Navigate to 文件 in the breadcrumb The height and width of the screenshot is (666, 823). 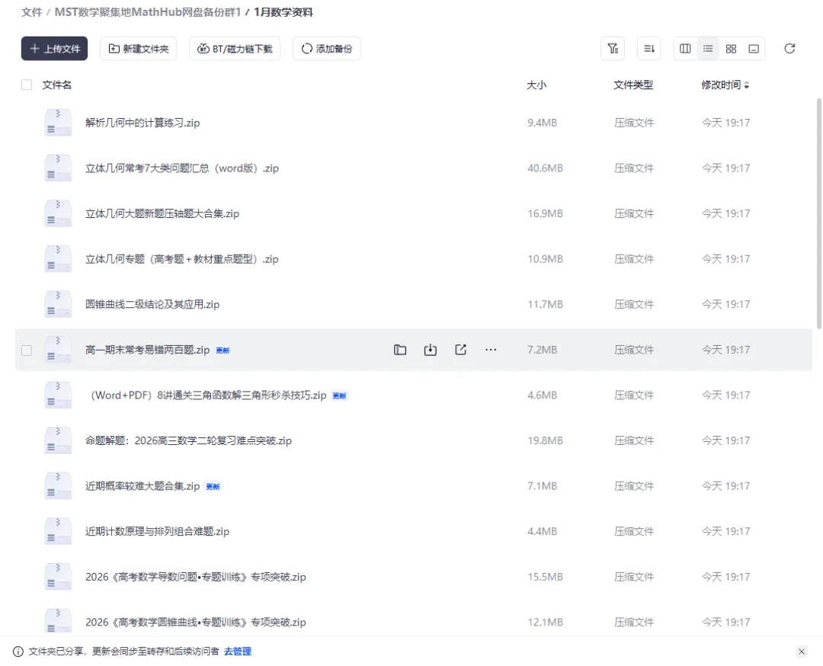pyautogui.click(x=31, y=12)
